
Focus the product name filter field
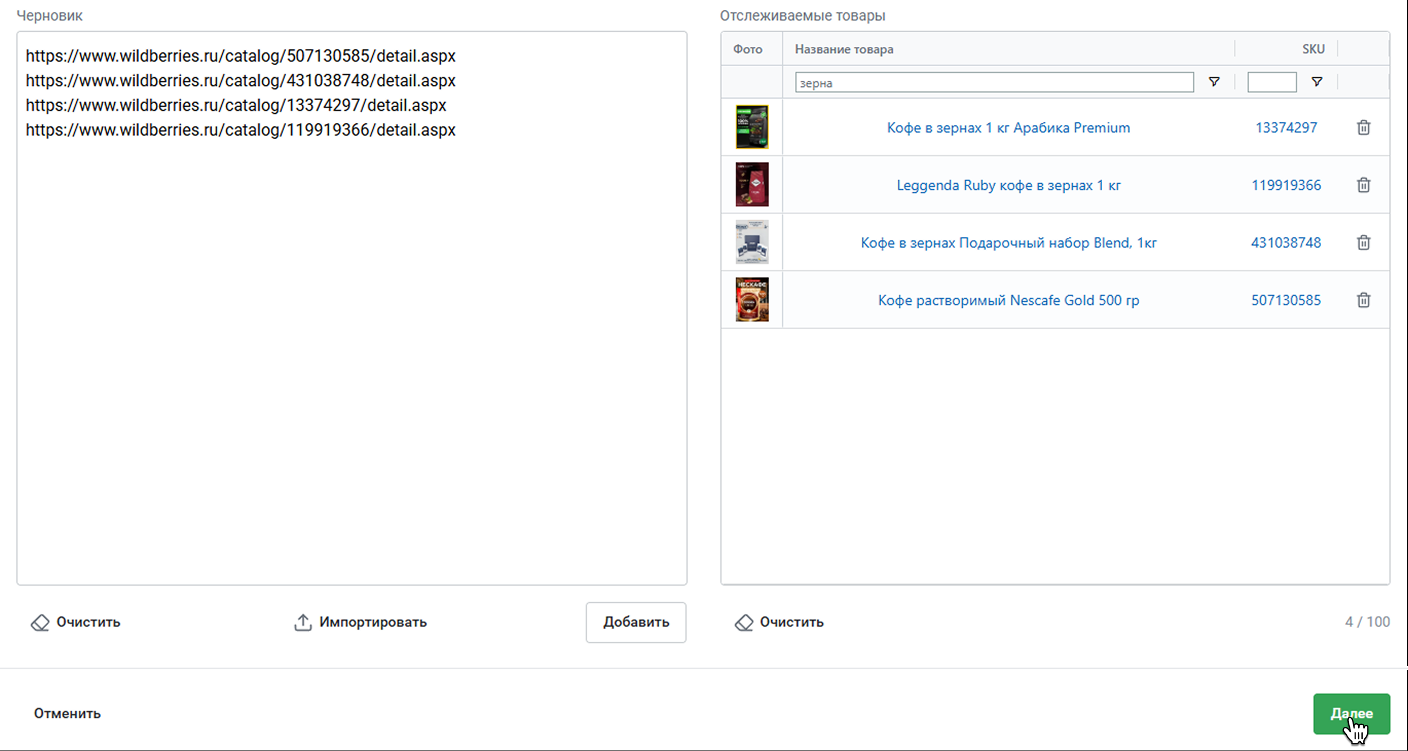(x=994, y=83)
